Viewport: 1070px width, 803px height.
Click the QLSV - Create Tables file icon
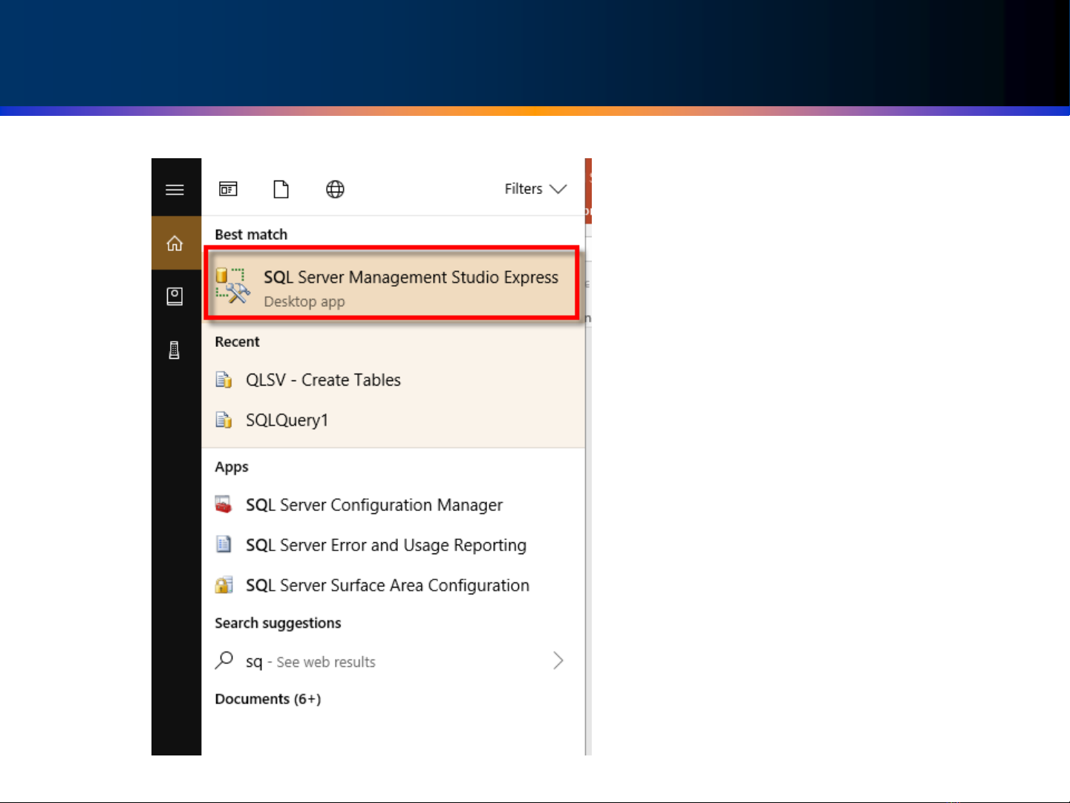pyautogui.click(x=224, y=380)
